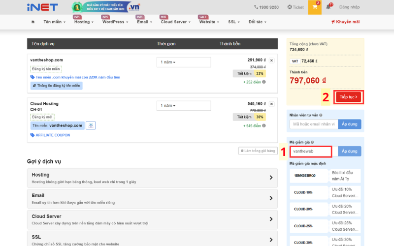Open the notifications bell
The height and width of the screenshot is (246, 394).
pos(328,7)
